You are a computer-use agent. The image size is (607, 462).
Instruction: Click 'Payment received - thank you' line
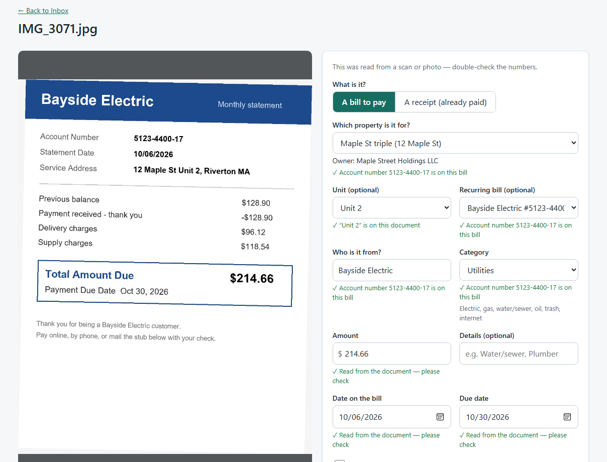90,214
